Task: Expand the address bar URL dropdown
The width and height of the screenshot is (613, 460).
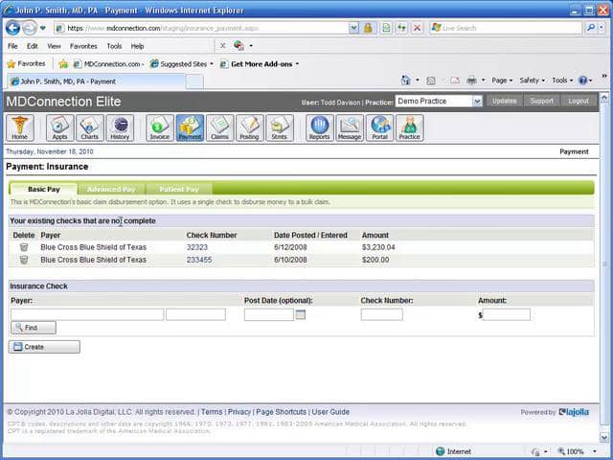Action: (353, 28)
